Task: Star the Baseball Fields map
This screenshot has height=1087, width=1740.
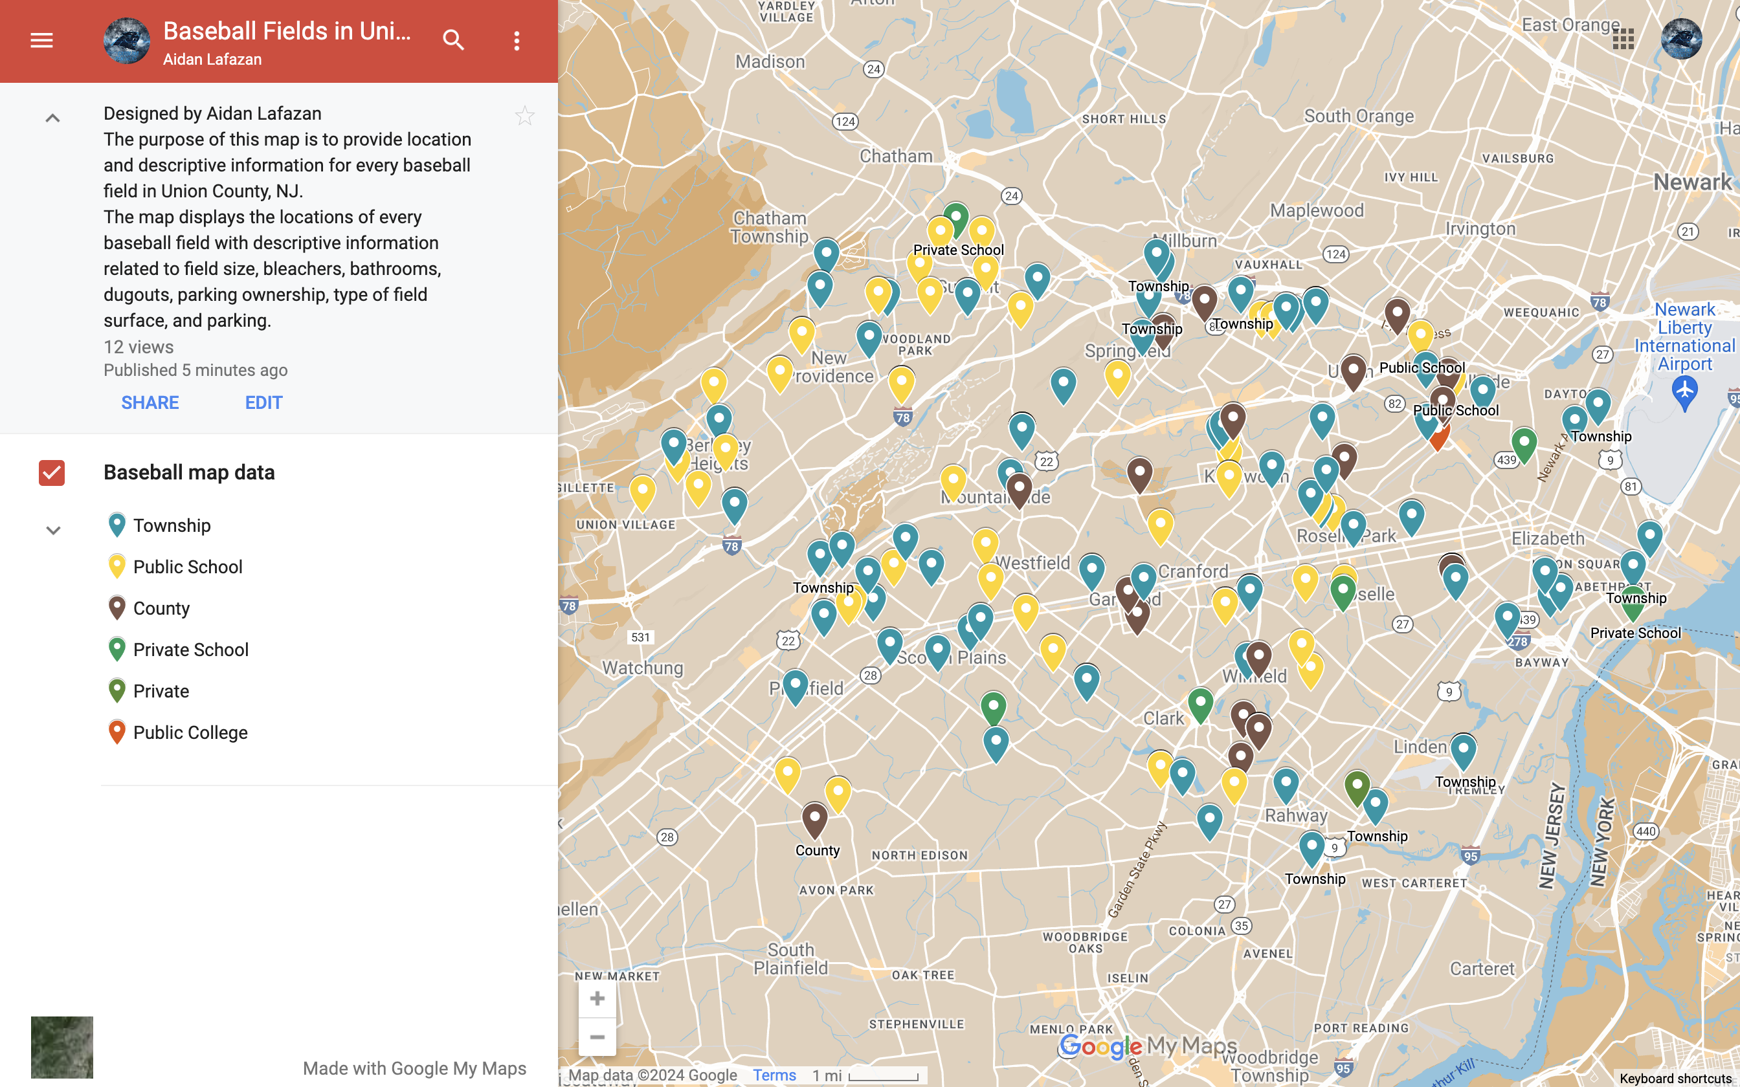Action: click(x=525, y=115)
